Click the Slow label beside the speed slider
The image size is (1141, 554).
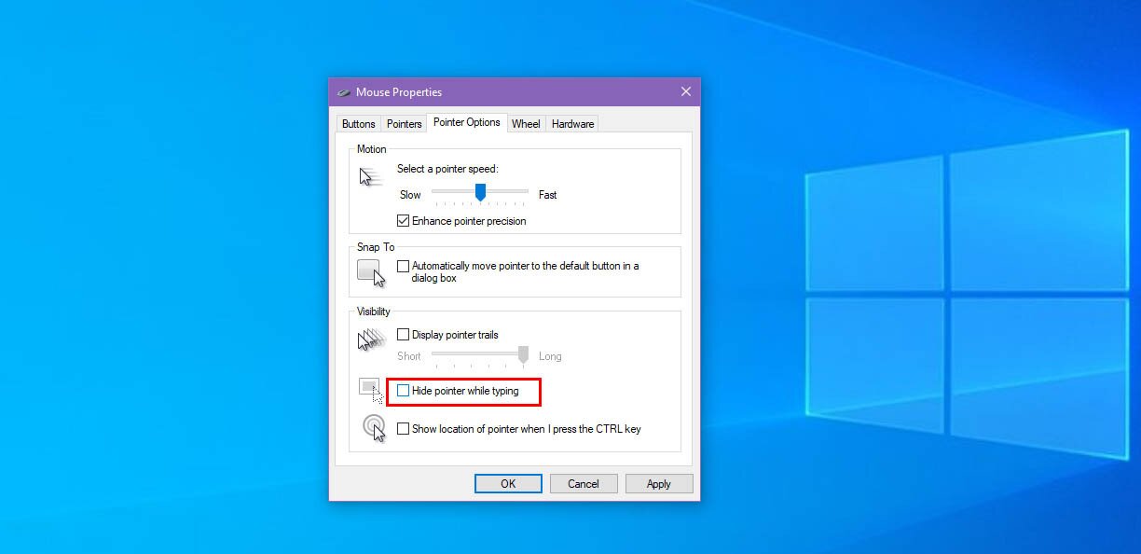click(x=410, y=195)
